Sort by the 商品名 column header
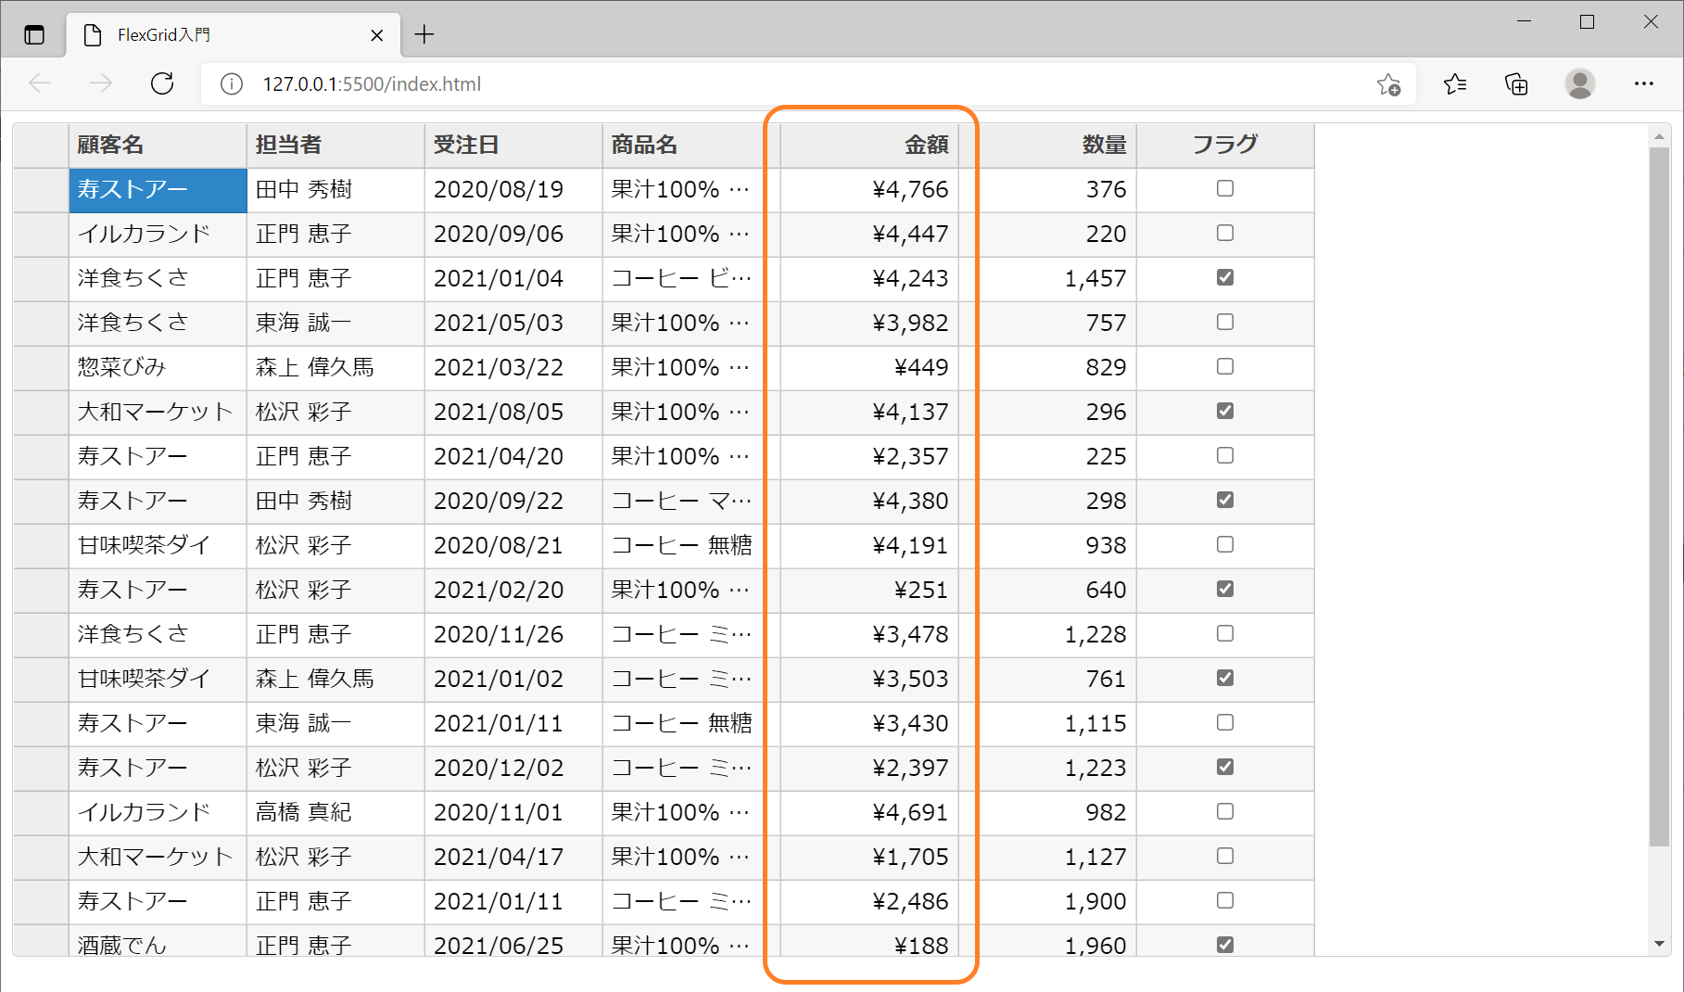This screenshot has width=1684, height=992. (x=691, y=146)
